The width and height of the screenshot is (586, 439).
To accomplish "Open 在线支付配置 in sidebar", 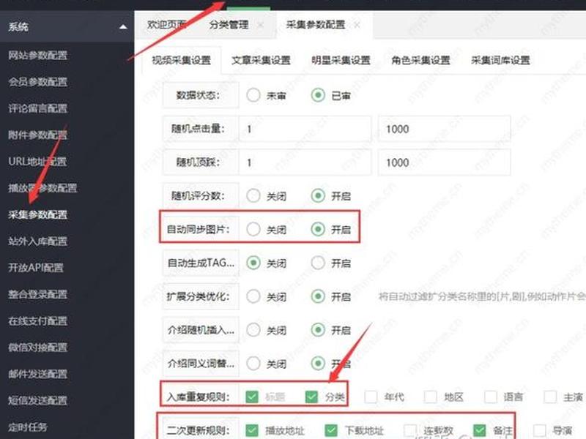I will coord(38,320).
